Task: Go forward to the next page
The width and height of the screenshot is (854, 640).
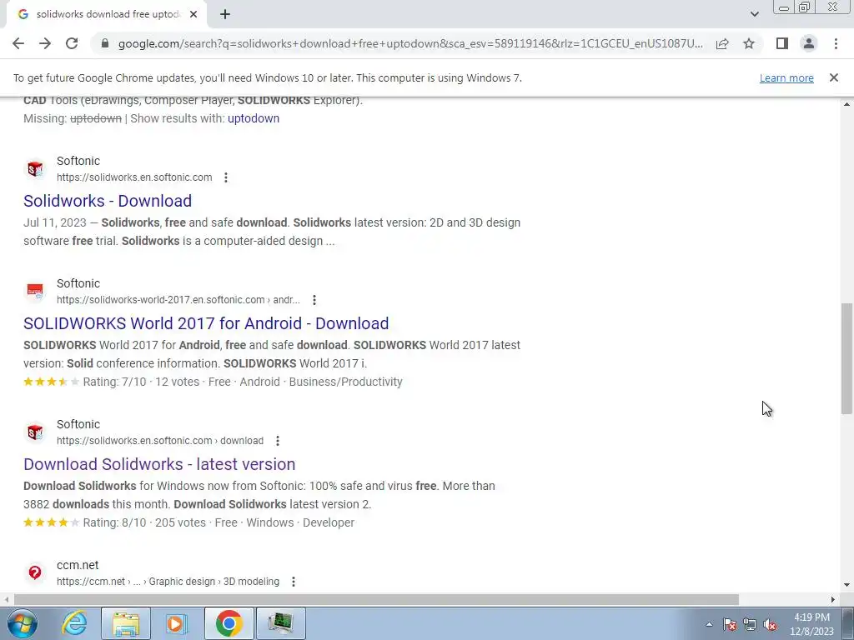Action: point(45,43)
